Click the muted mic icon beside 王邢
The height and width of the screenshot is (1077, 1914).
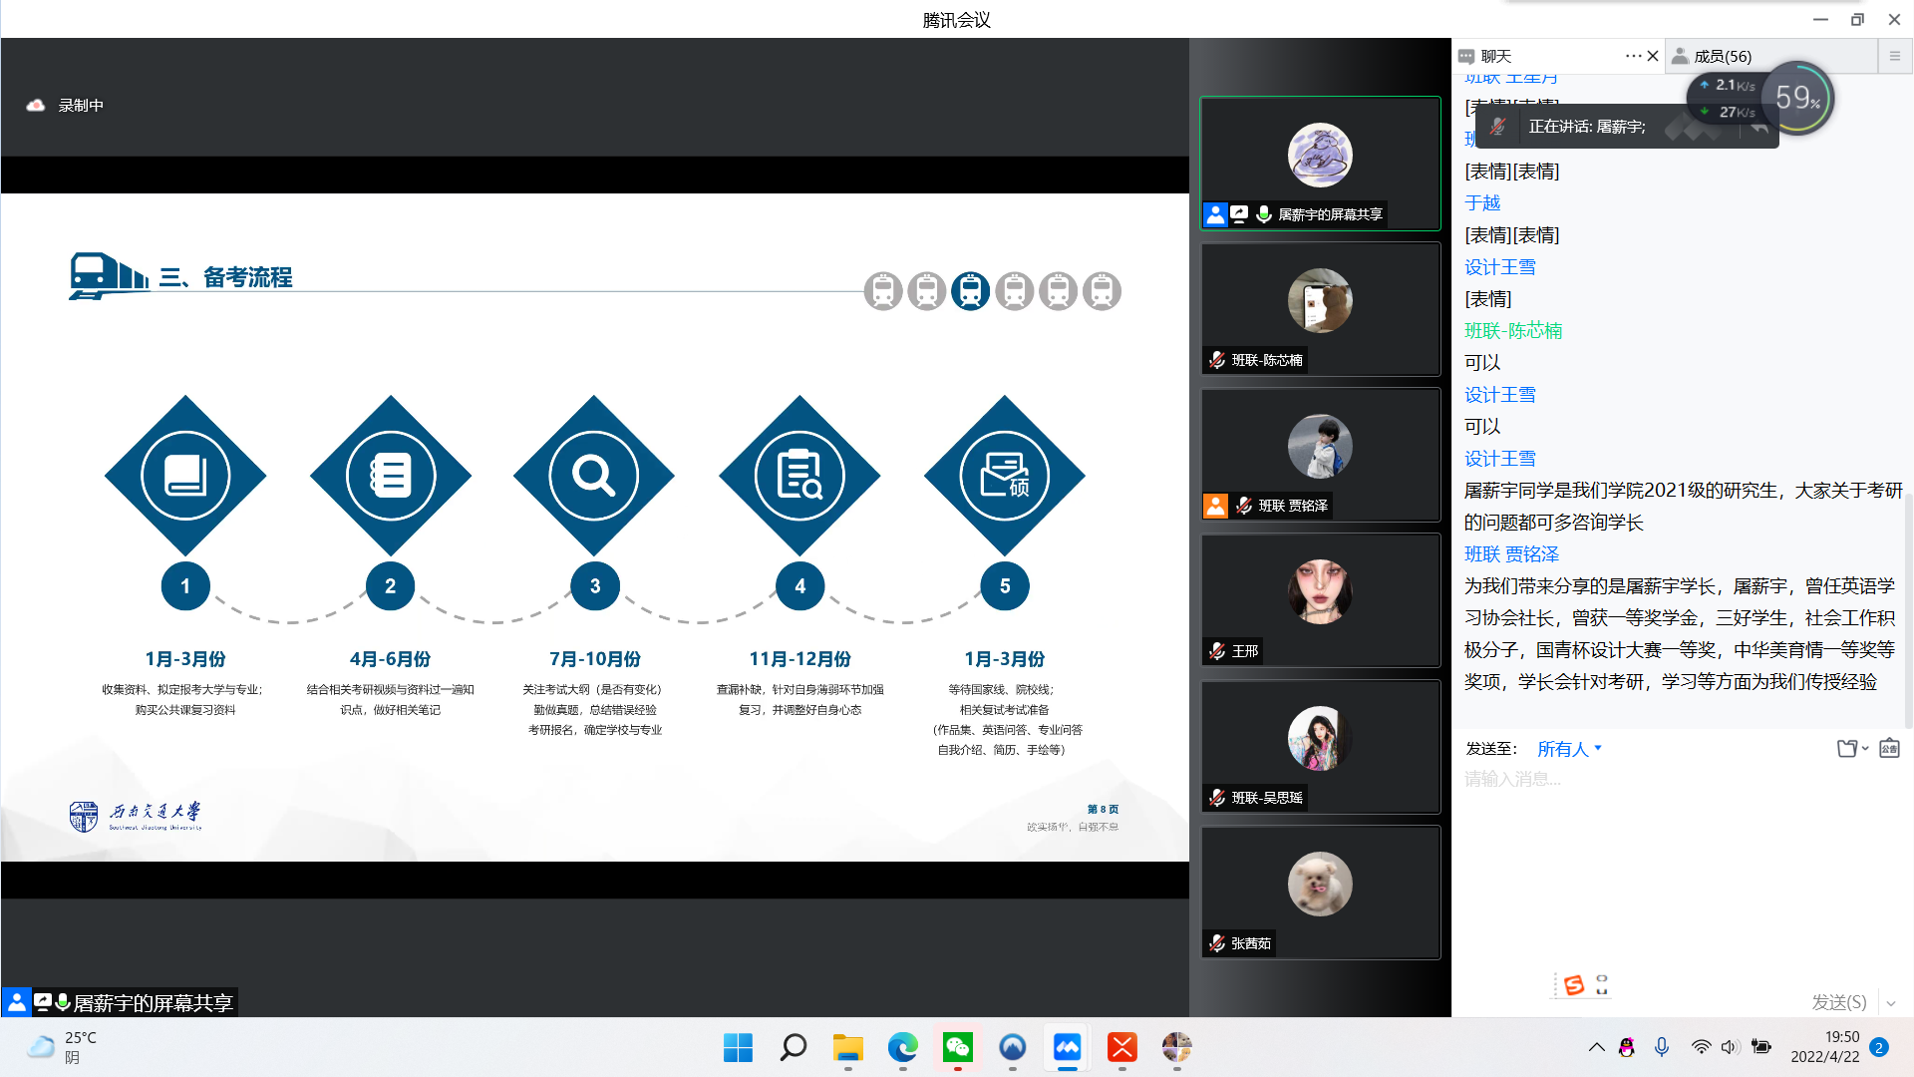click(x=1217, y=651)
